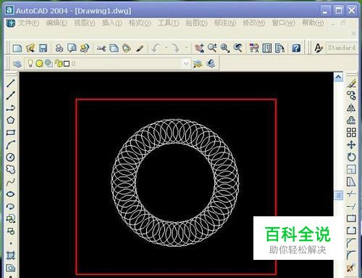Click the Match Properties brush icon
This screenshot has width=362, height=278.
tap(140, 48)
